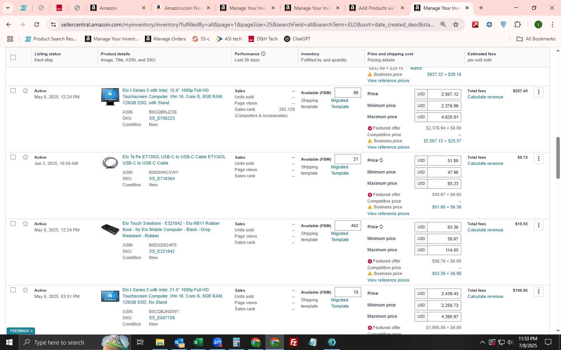
Task: Click price refresh icon for RB11 Rubber Boot
Action: coord(381,227)
